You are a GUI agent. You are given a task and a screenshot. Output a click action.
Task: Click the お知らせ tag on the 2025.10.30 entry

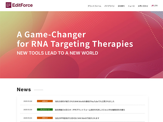click(x=45, y=118)
